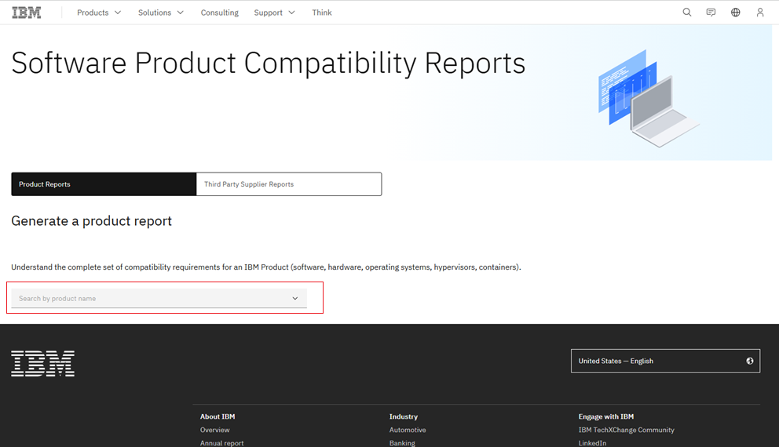Screen dimensions: 779x447
Task: Open the Banking footer link
Action: [x=402, y=443]
